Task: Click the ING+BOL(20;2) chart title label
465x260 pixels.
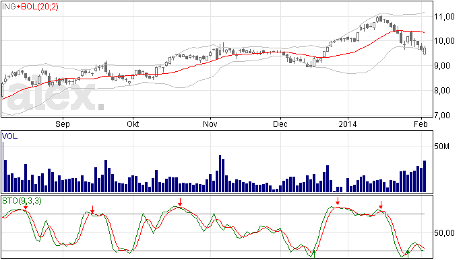Action: coord(30,7)
